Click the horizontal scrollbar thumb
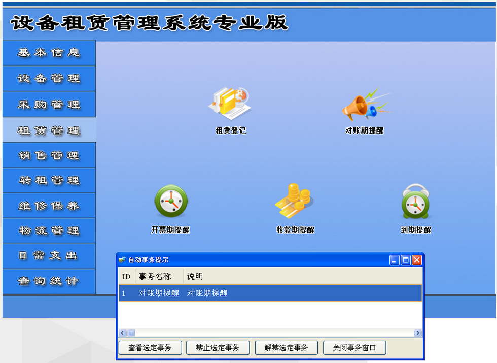 [131, 333]
